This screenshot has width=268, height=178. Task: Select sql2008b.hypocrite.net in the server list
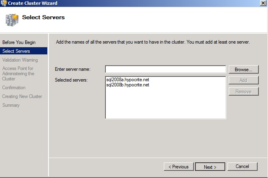[x=128, y=85]
